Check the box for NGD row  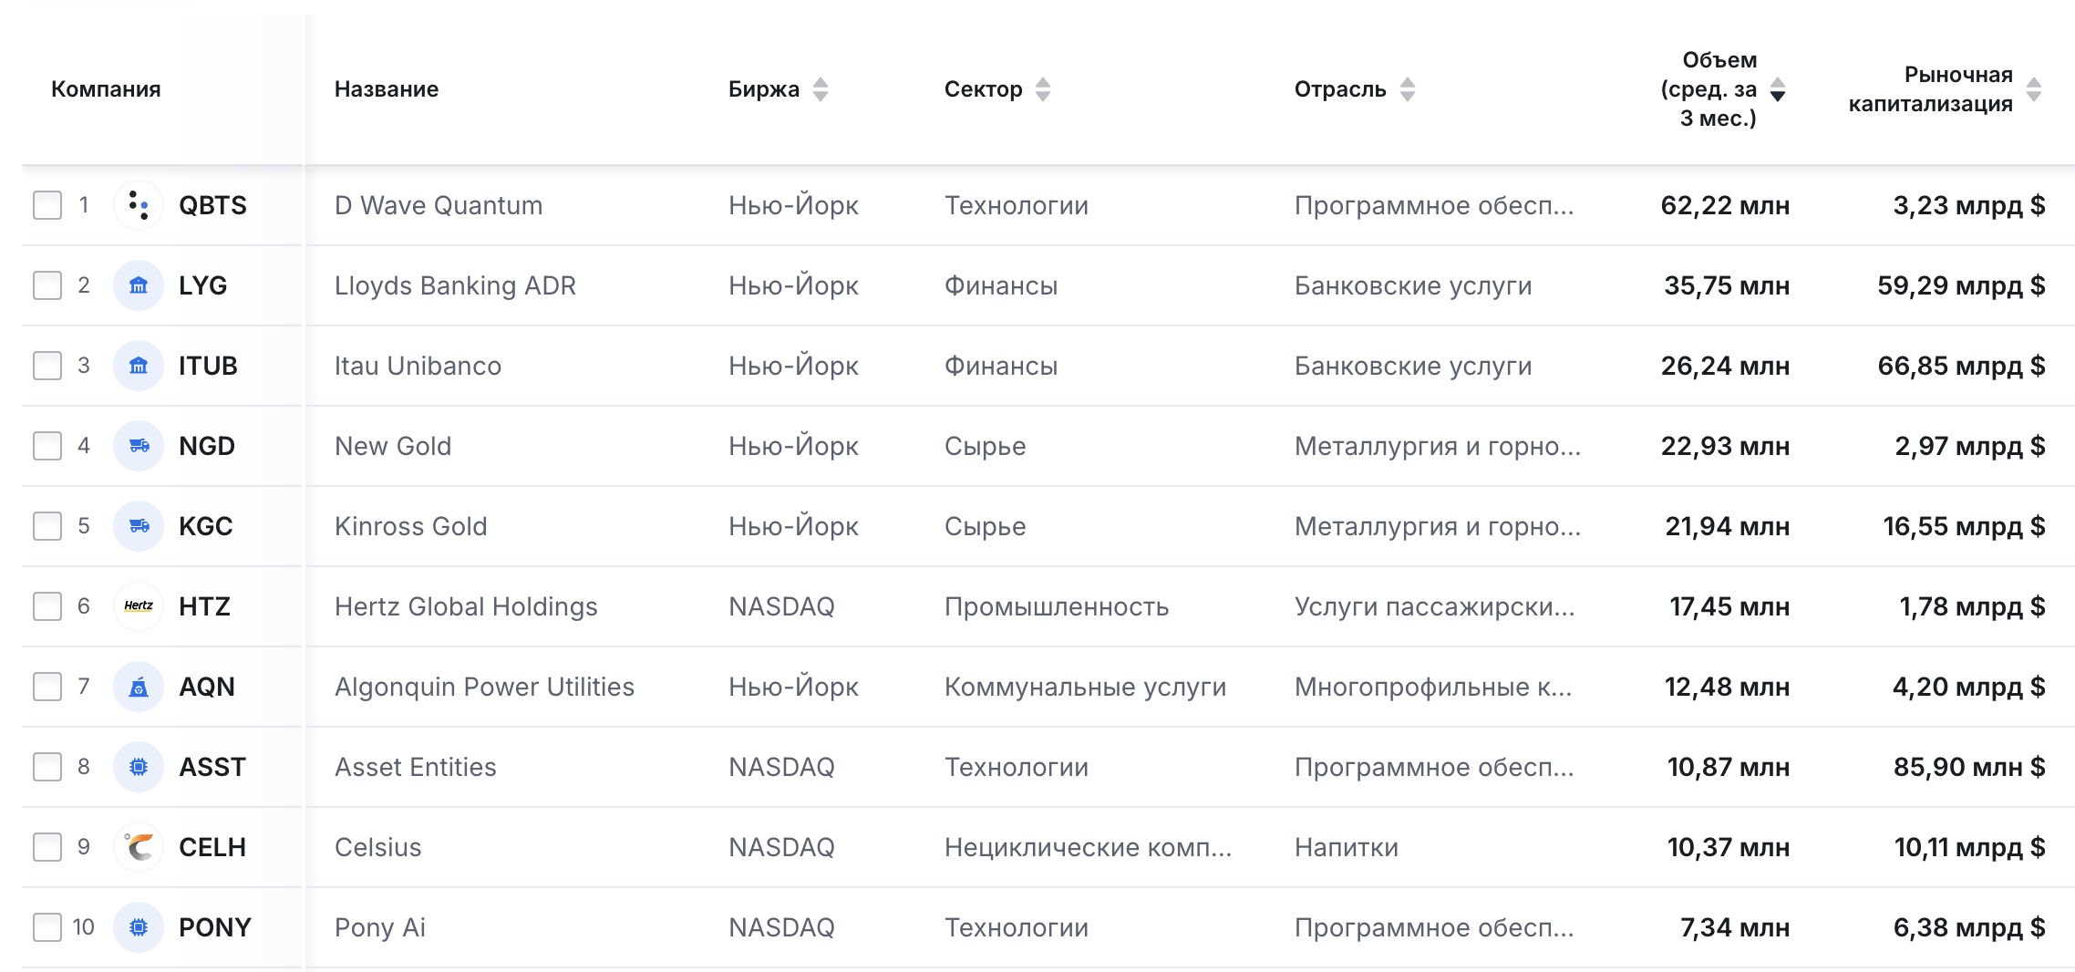pos(47,446)
